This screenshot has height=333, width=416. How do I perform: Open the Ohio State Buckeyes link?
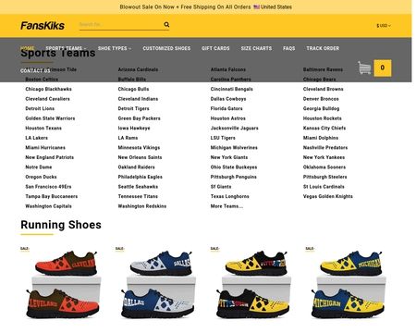(234, 167)
